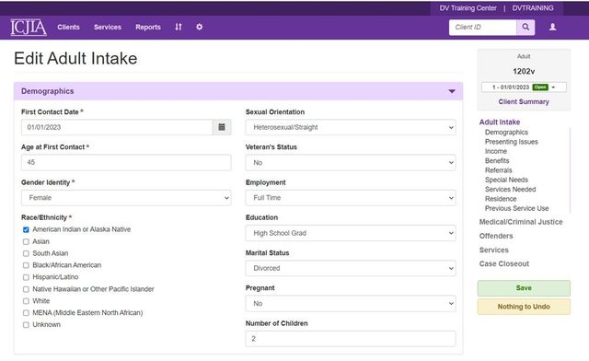Open the Services menu in navbar
The image size is (589, 361).
click(x=108, y=27)
